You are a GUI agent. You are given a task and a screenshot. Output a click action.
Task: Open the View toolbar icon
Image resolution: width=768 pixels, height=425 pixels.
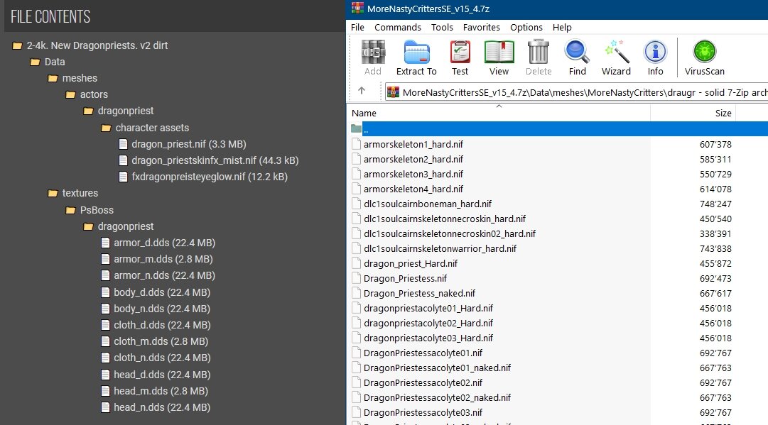499,53
